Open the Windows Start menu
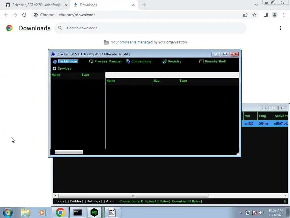The image size is (290, 218). [x=8, y=212]
